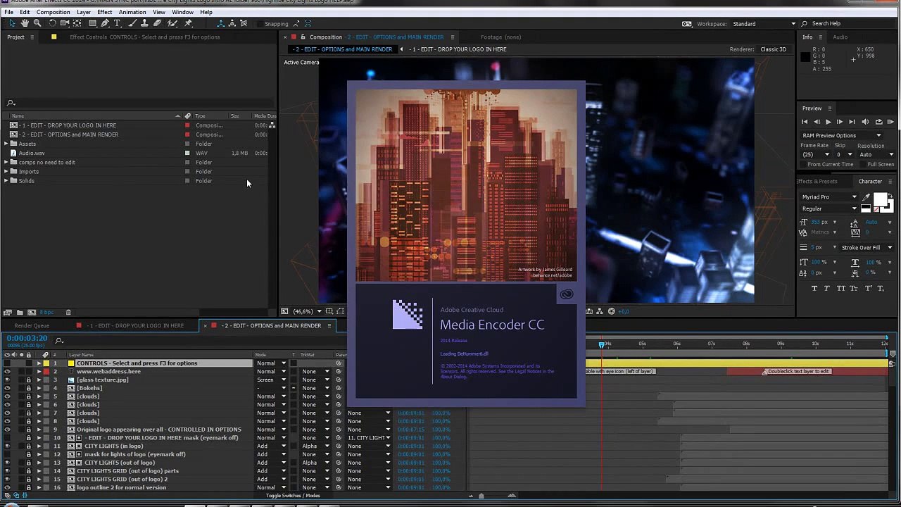Open the Animation menu
This screenshot has width=901, height=507.
(132, 12)
